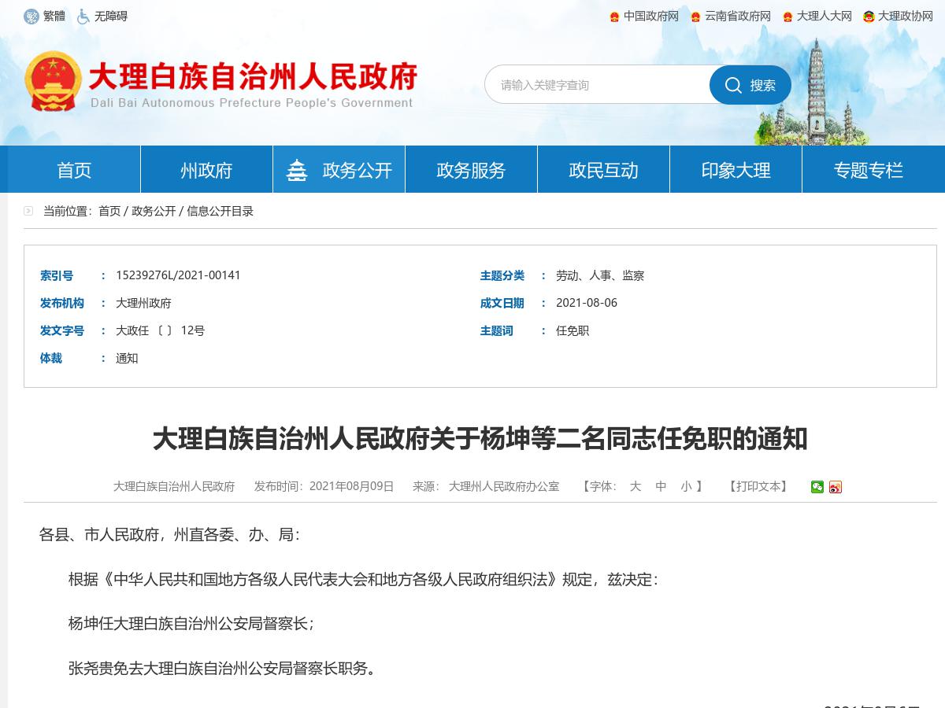Click the national emblem site logo
Screen dimensions: 945x708
[54, 79]
